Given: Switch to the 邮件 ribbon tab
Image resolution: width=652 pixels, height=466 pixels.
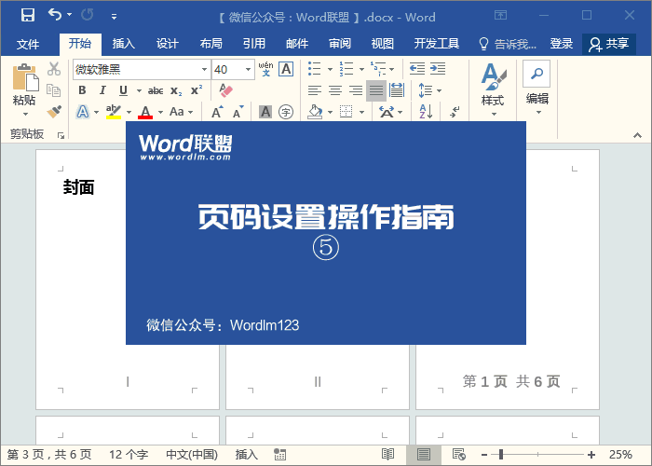Looking at the screenshot, I should coord(297,43).
